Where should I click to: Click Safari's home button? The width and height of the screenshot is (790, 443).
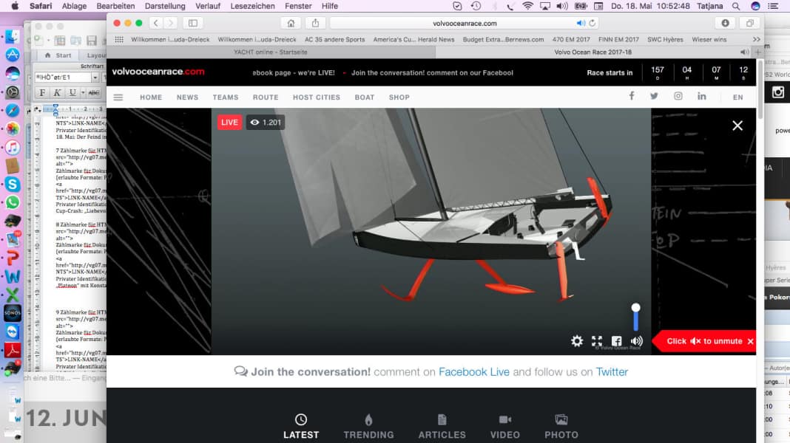click(291, 23)
